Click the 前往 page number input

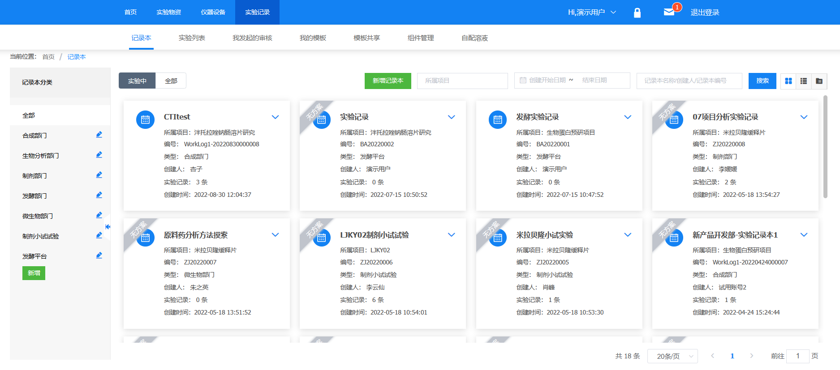pyautogui.click(x=798, y=356)
